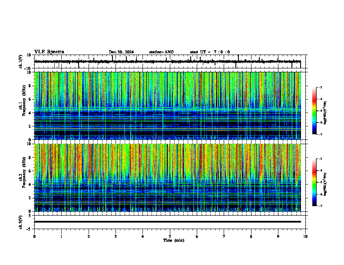Click the time axis tick label "1"
The width and height of the screenshot is (344, 265).
click(x=61, y=236)
